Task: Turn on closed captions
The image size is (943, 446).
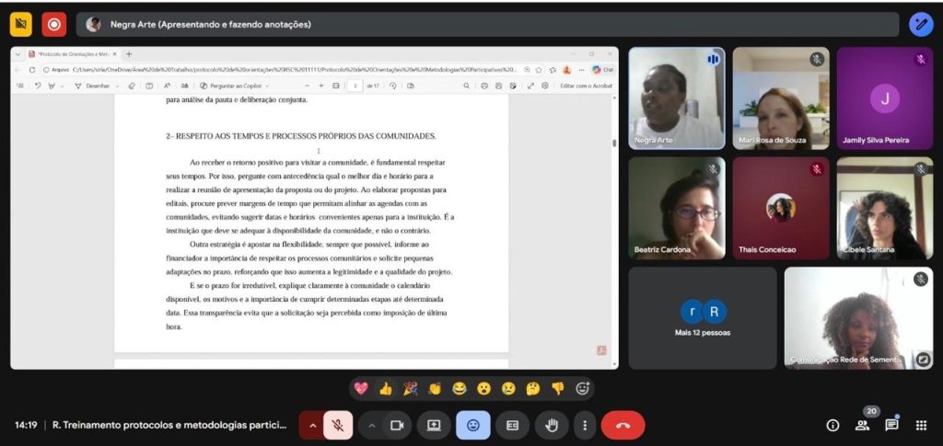Action: click(513, 425)
